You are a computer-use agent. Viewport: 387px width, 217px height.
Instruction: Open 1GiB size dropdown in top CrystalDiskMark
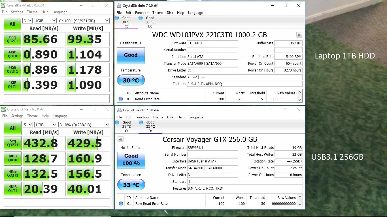tap(45, 21)
